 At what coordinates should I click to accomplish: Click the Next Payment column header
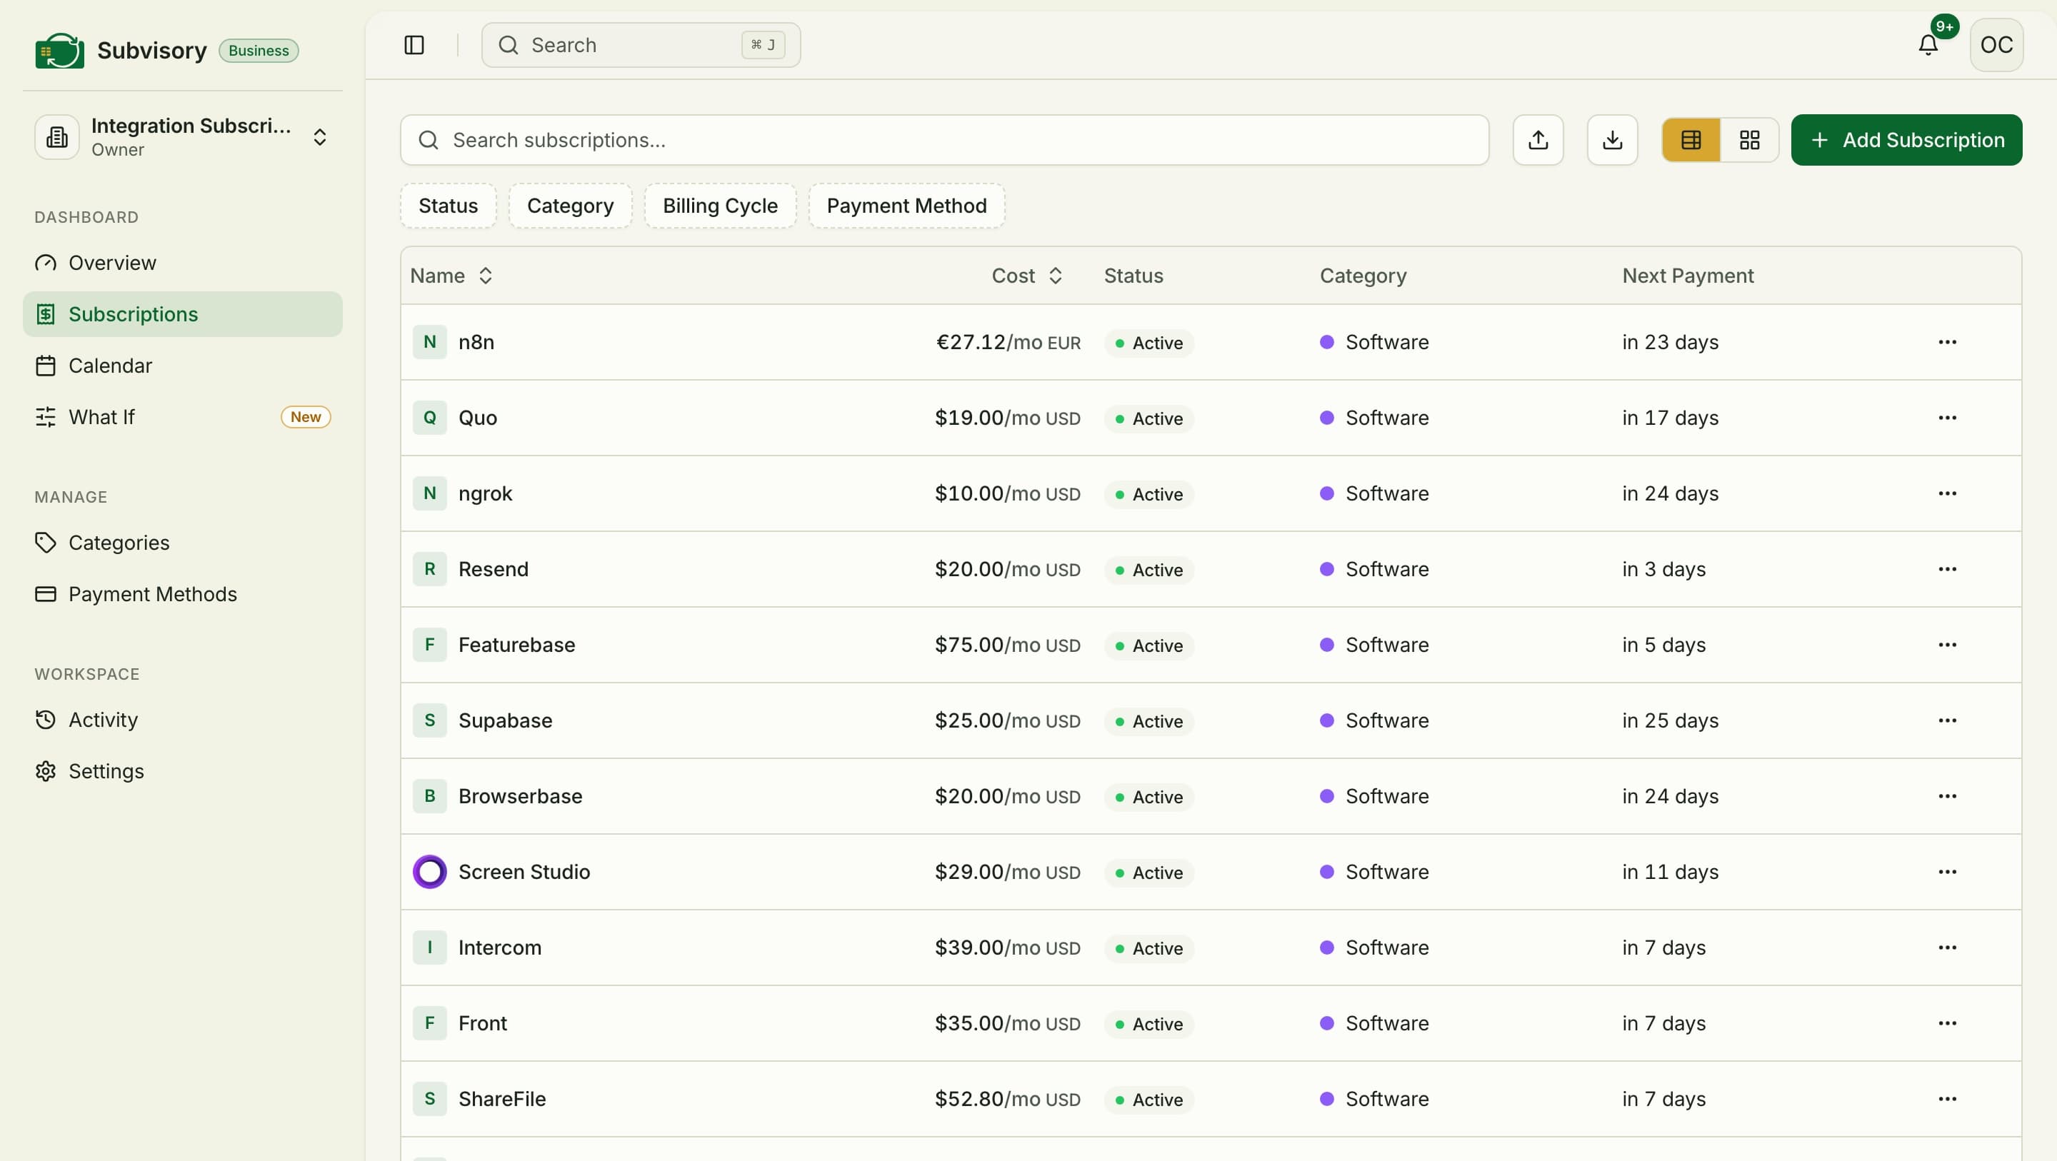[x=1687, y=276]
